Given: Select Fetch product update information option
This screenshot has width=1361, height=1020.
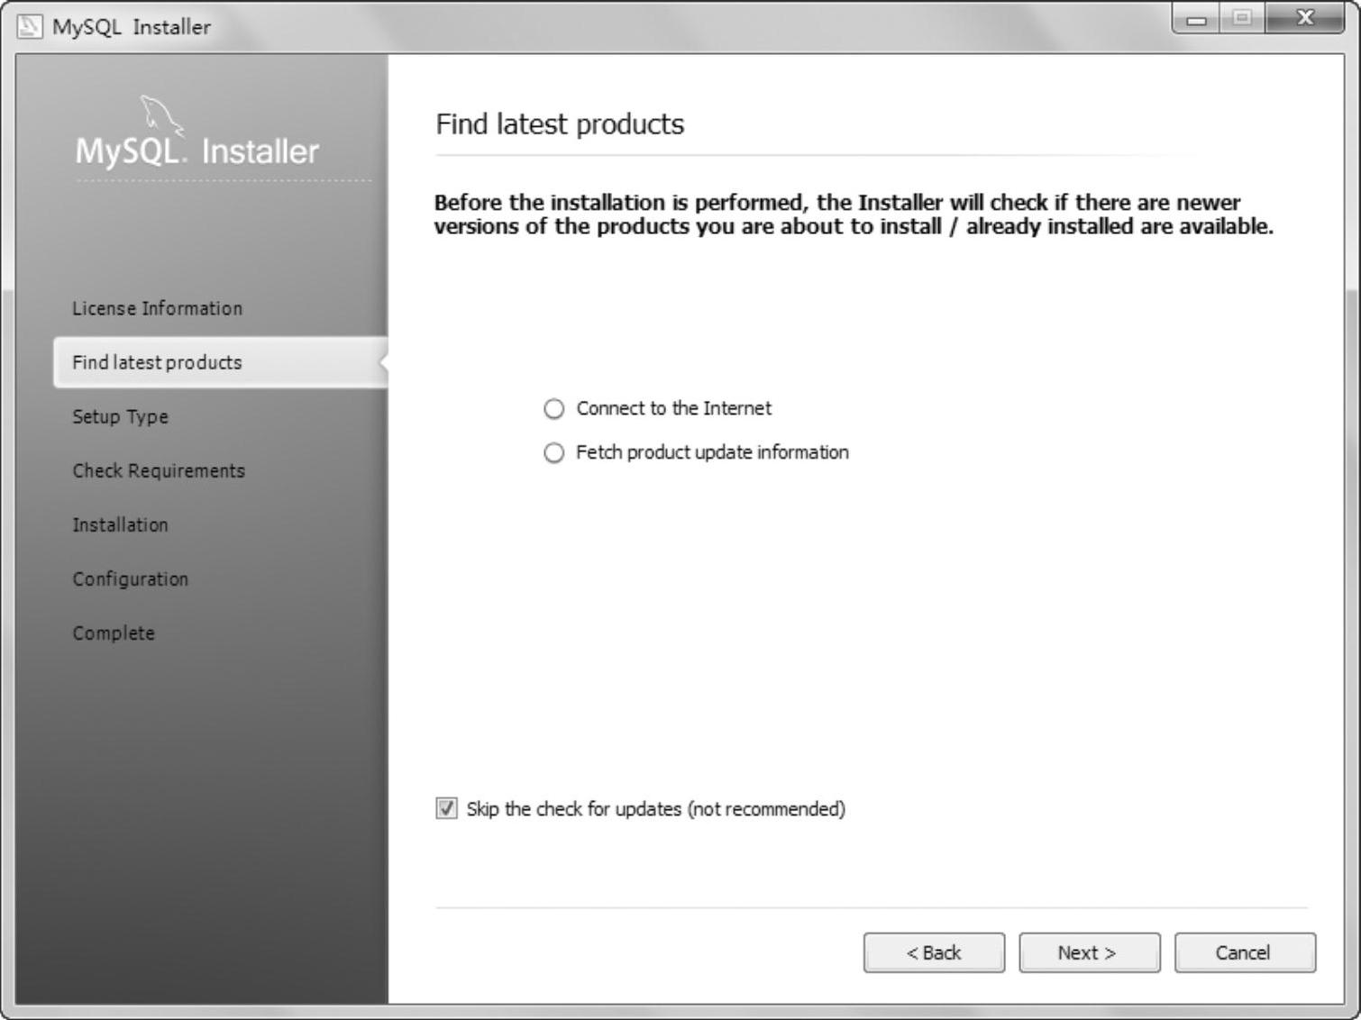Looking at the screenshot, I should coord(554,452).
